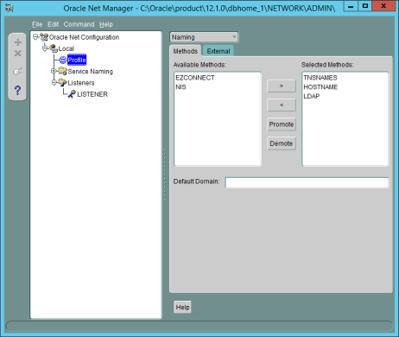The image size is (399, 337).
Task: Select the Service Naming tree item
Action: point(90,72)
